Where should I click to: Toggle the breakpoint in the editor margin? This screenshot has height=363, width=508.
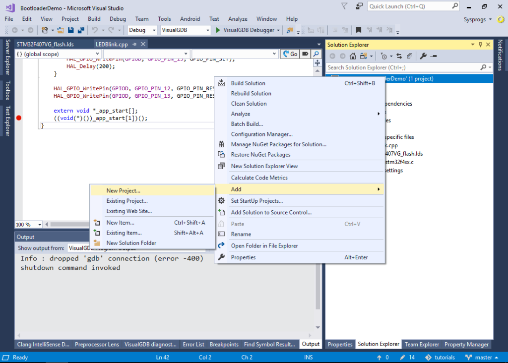[x=19, y=118]
